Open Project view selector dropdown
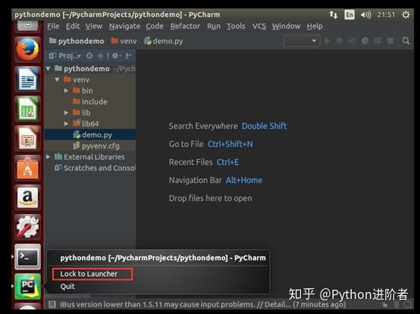 pos(65,56)
